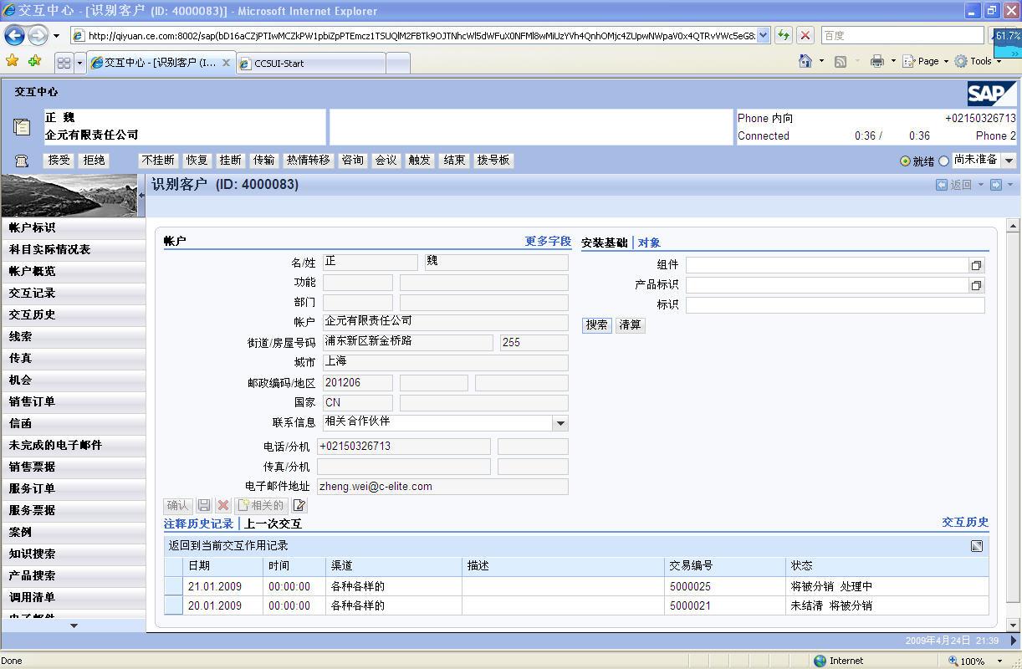Click the red delete X icon below the form
The height and width of the screenshot is (669, 1022).
223,505
